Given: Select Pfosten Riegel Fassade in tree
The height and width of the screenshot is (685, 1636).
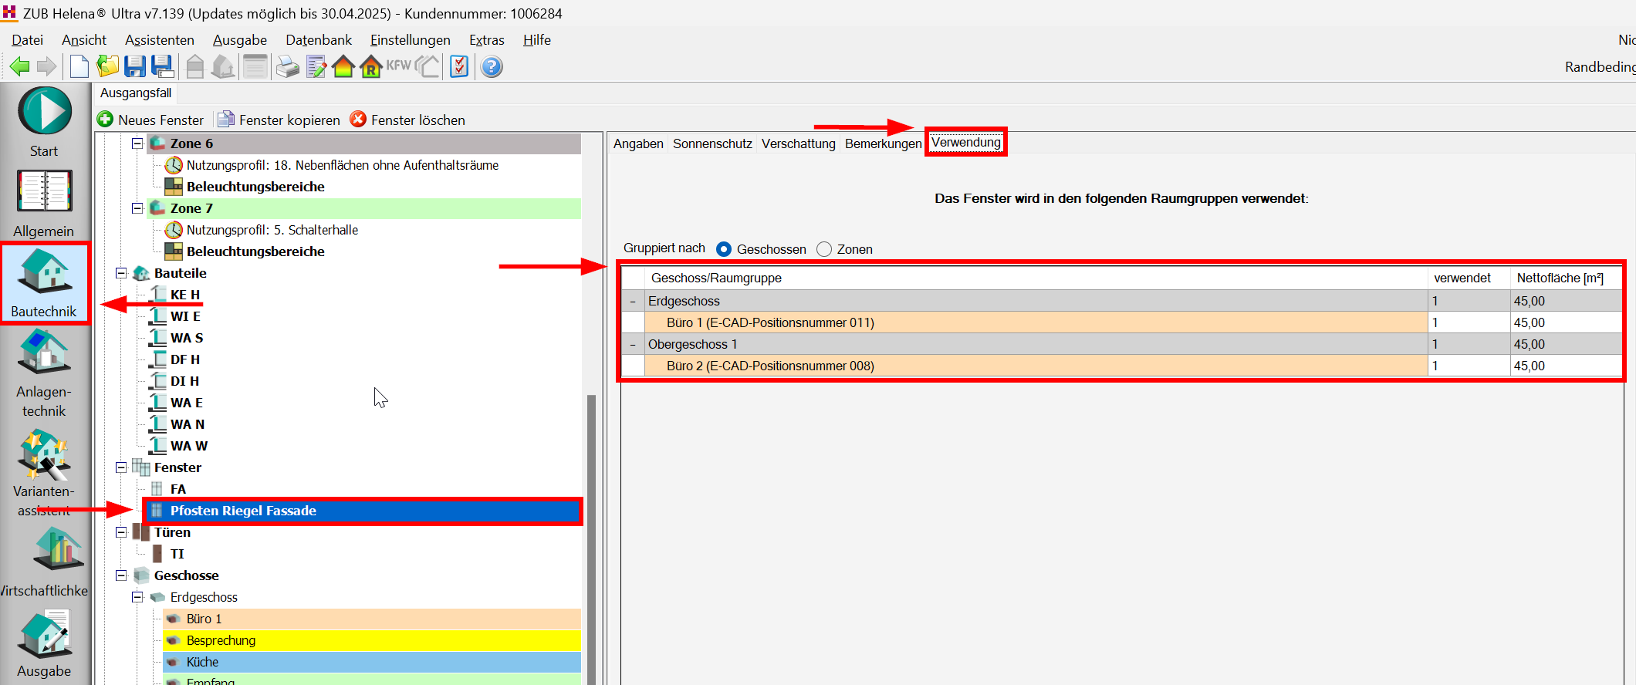Looking at the screenshot, I should click(363, 511).
